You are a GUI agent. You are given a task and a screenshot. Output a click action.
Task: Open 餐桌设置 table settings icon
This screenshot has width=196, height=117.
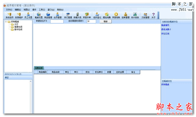[x=39, y=15]
